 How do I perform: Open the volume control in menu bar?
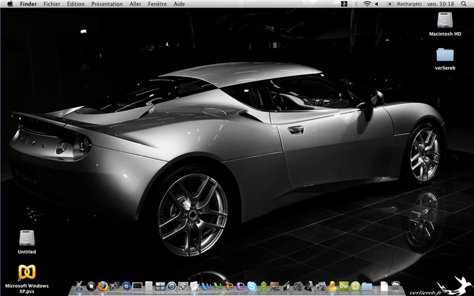[x=377, y=4]
